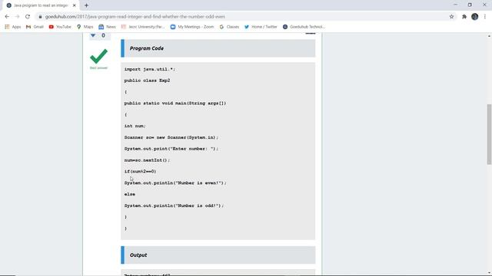Open the Home / Twitter bookmark
The height and width of the screenshot is (276, 492).
261,27
